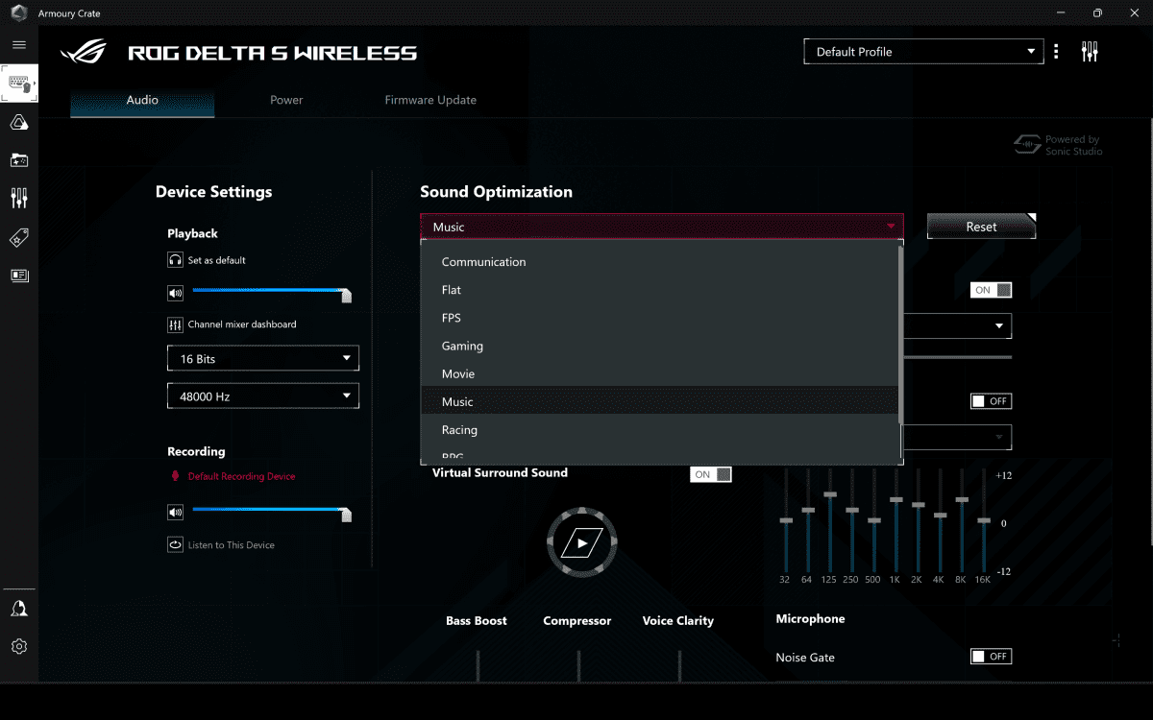Pick Movie from the preset list

point(659,373)
